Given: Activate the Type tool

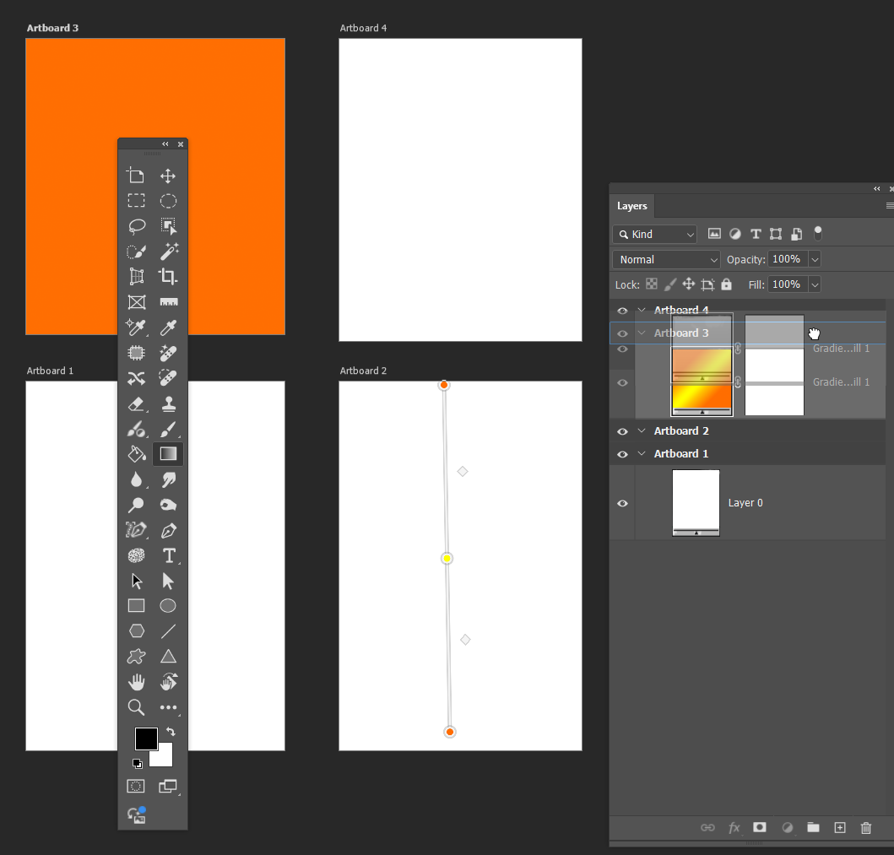Looking at the screenshot, I should (167, 555).
